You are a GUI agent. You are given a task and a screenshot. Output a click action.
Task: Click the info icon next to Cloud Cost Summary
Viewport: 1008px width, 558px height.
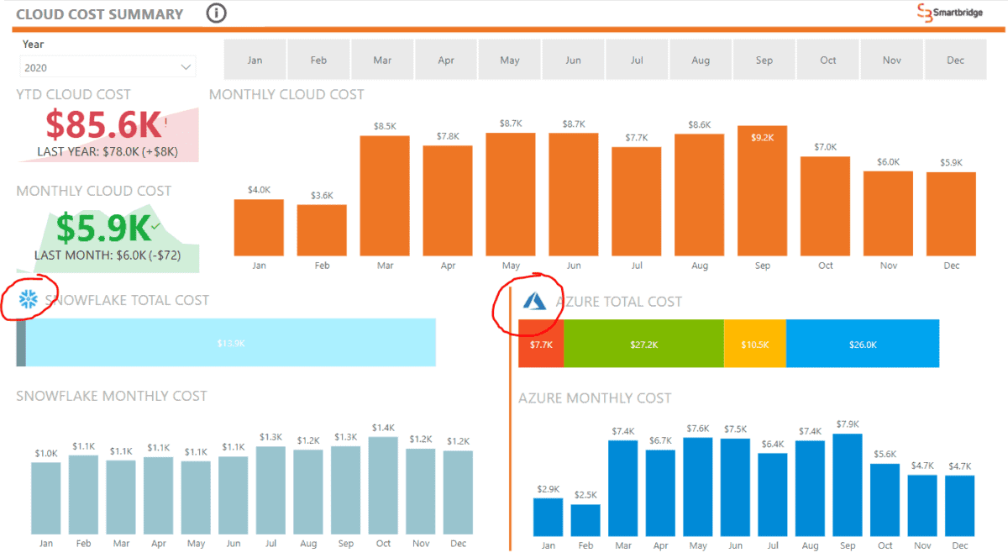(x=216, y=13)
